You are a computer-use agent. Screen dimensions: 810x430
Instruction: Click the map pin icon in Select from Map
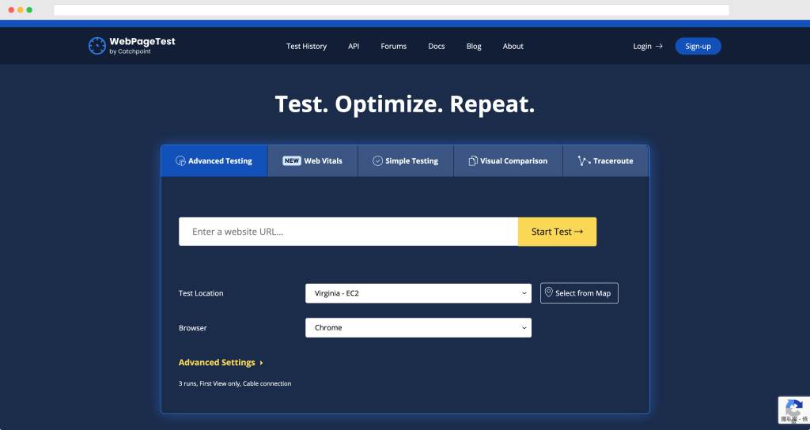coord(549,292)
